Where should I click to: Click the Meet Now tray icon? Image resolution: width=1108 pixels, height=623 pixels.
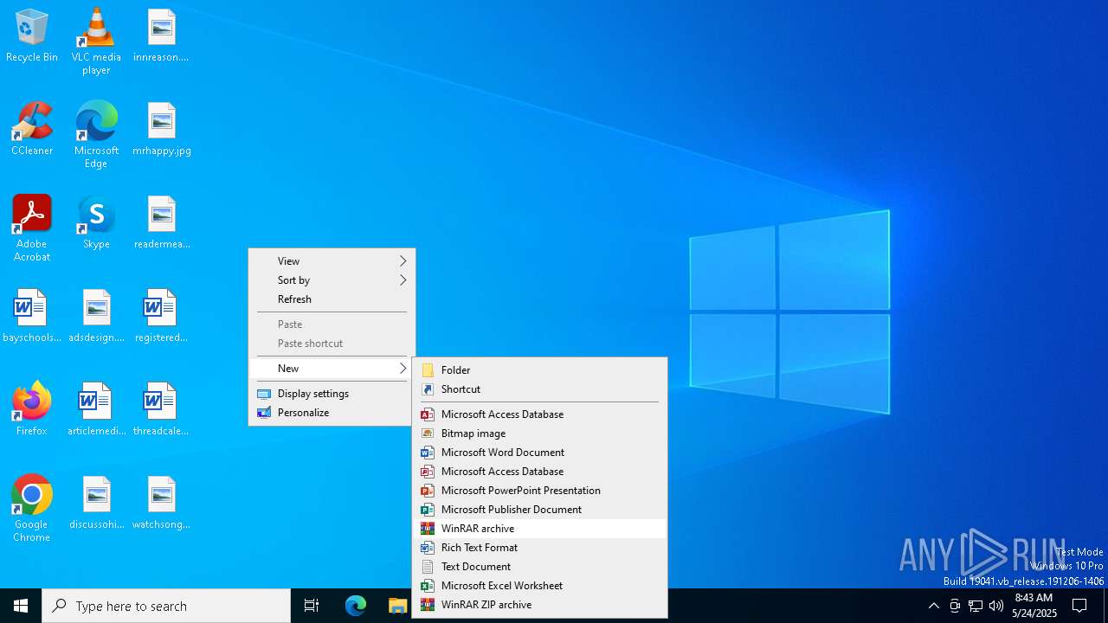(x=955, y=606)
